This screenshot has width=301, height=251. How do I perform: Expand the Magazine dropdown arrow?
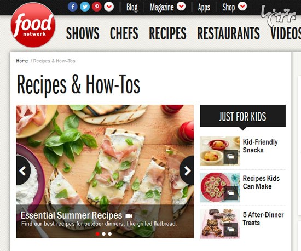pos(181,6)
